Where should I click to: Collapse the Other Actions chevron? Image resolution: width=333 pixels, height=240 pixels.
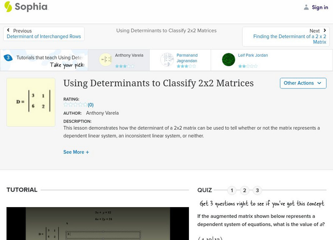(x=320, y=83)
